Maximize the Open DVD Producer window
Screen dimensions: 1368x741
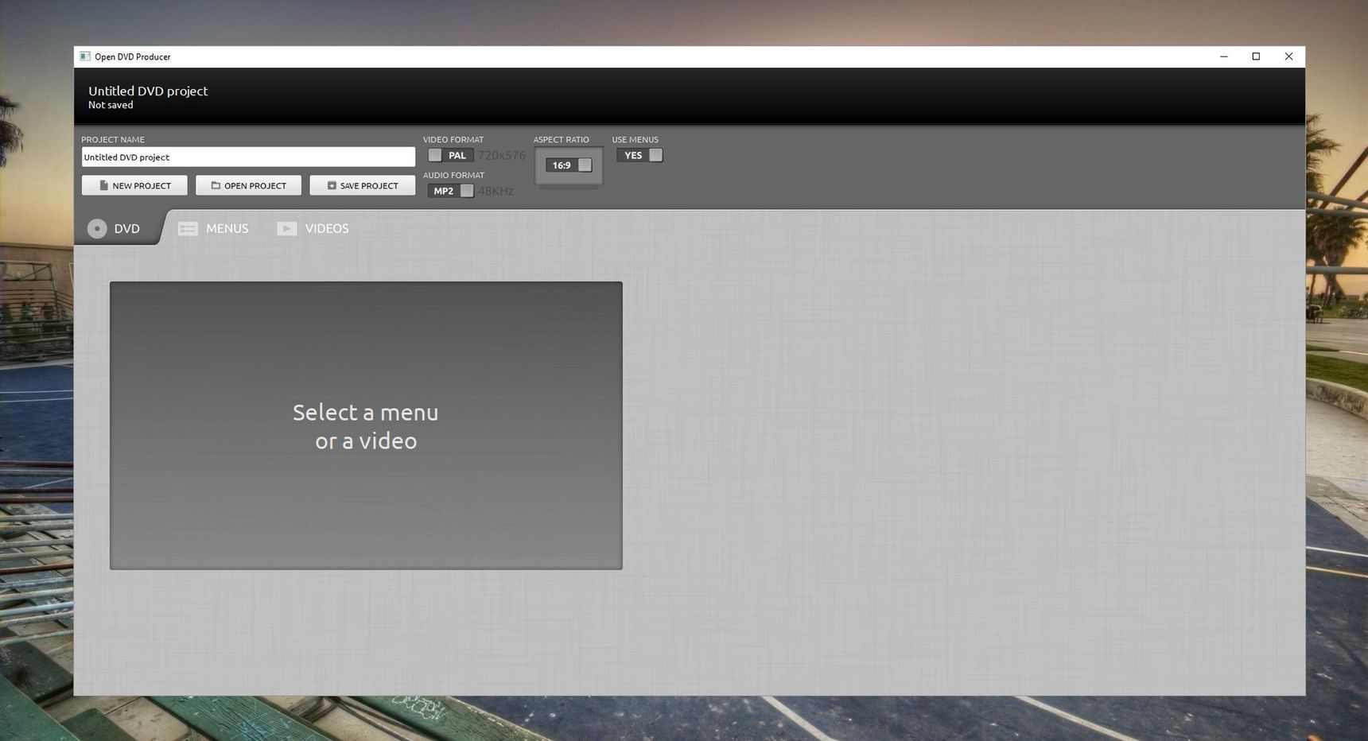coord(1257,56)
